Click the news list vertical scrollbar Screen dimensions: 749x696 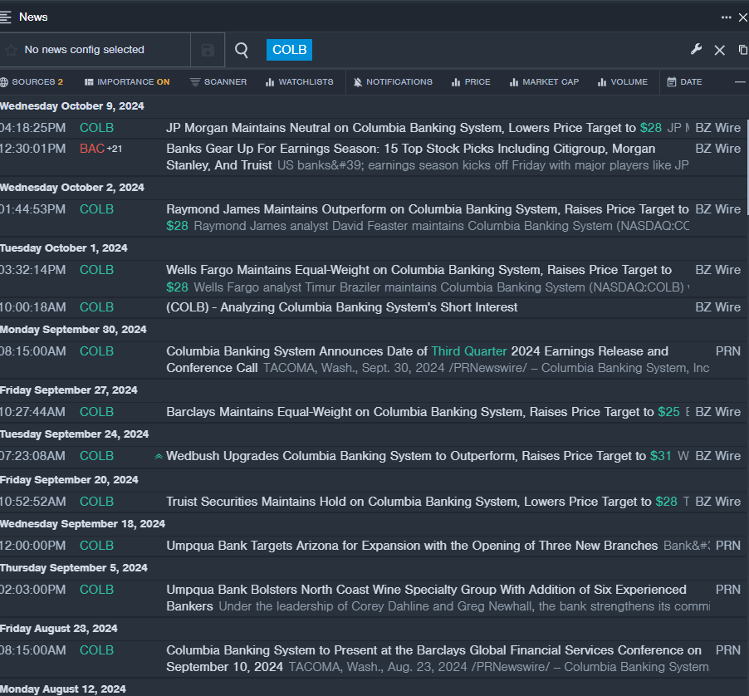[x=747, y=166]
